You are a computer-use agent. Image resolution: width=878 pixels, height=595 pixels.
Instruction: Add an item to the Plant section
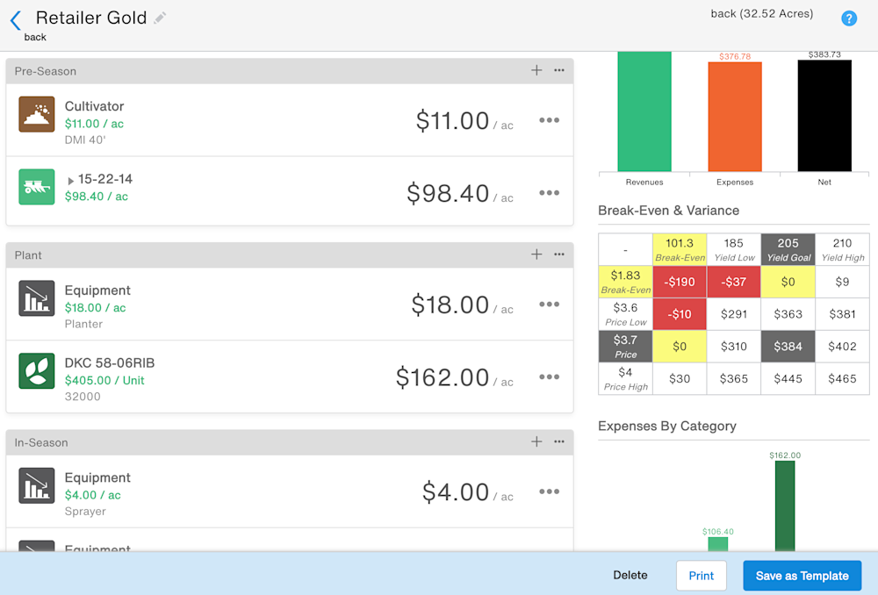(536, 254)
